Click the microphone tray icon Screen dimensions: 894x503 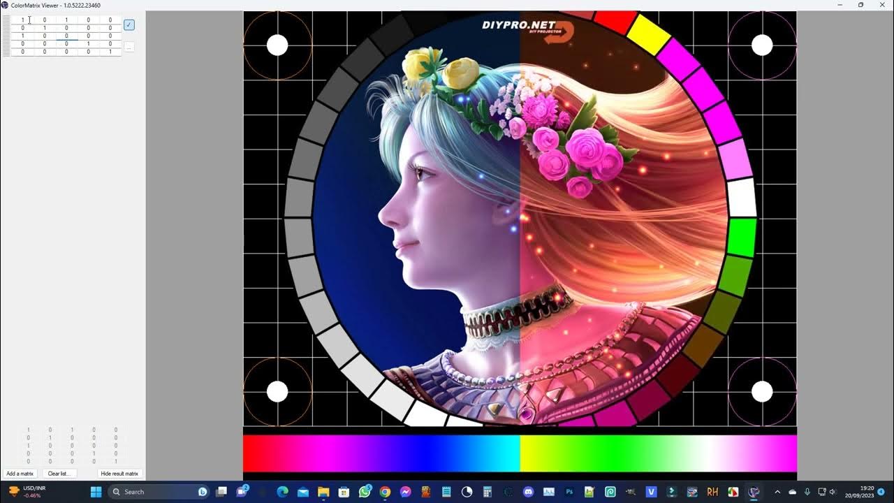pyautogui.click(x=807, y=492)
